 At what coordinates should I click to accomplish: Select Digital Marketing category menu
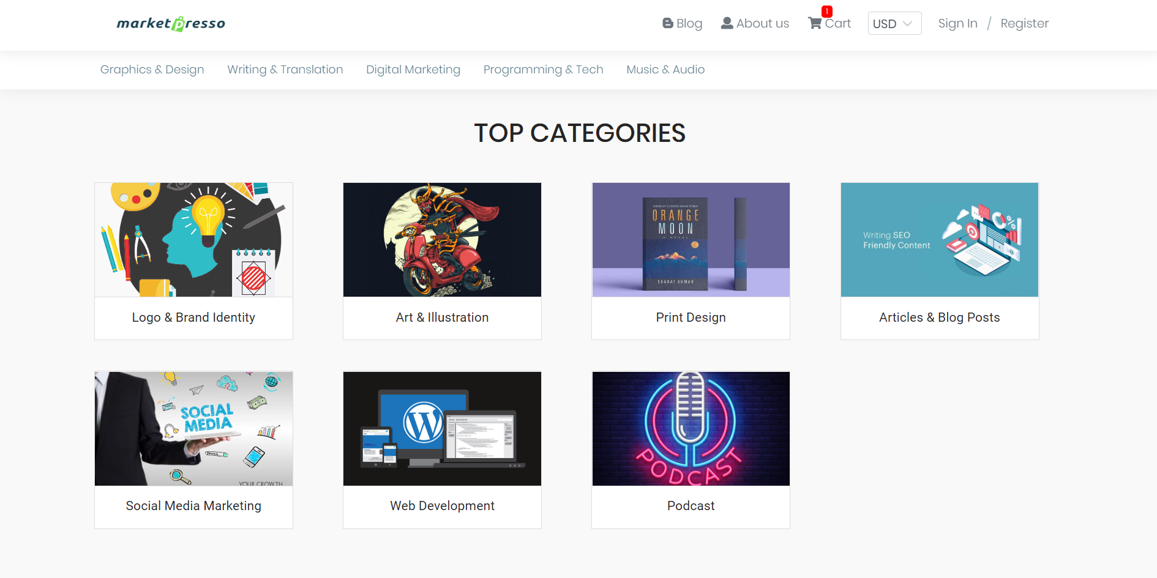coord(413,70)
